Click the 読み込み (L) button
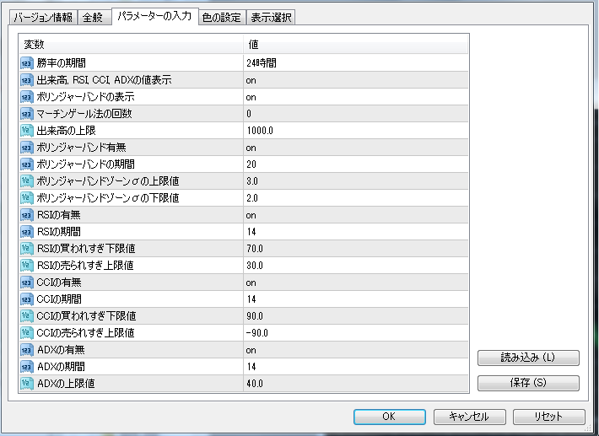 point(528,358)
